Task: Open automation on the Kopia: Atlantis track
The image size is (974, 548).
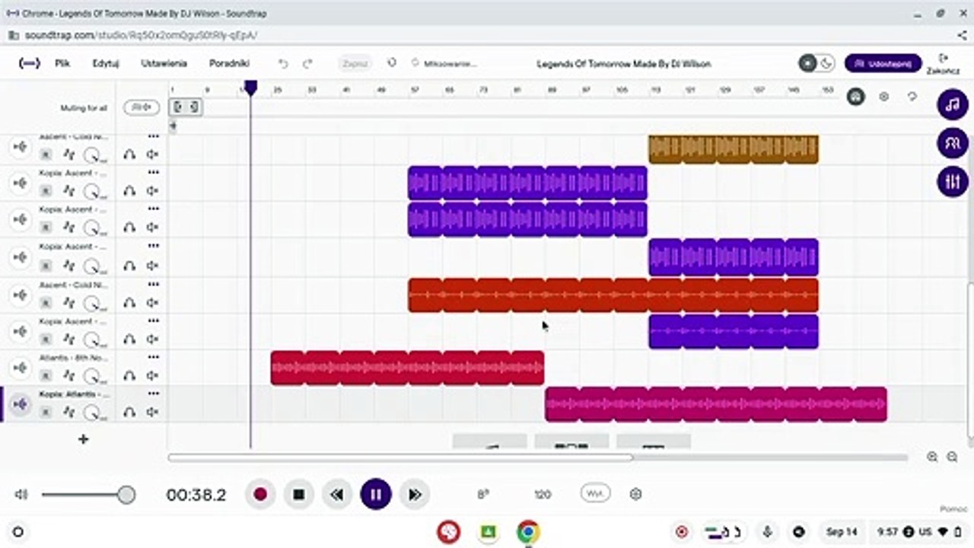Action: (x=69, y=413)
